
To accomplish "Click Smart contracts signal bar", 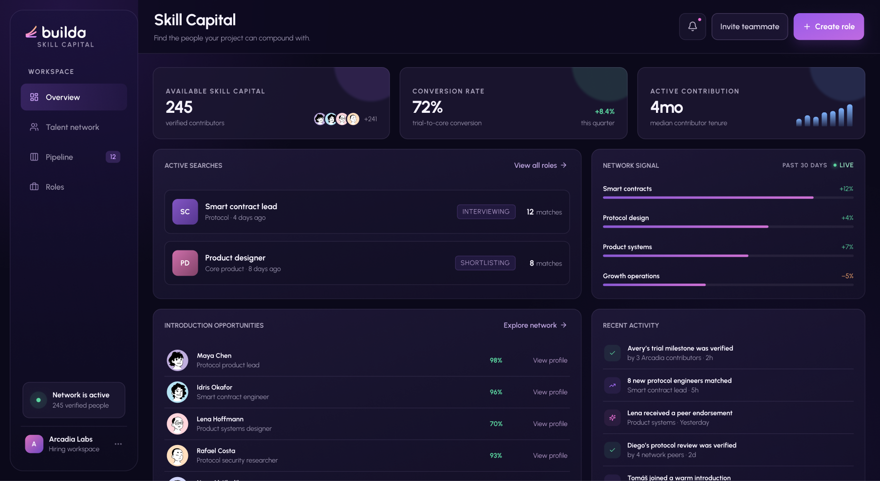I will point(728,197).
